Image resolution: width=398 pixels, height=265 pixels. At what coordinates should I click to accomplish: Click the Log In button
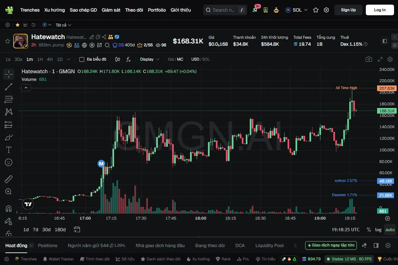pos(380,10)
